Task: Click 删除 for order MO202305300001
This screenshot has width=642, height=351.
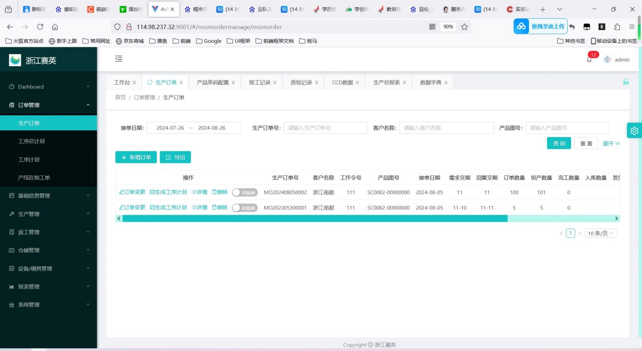Action: coord(219,207)
